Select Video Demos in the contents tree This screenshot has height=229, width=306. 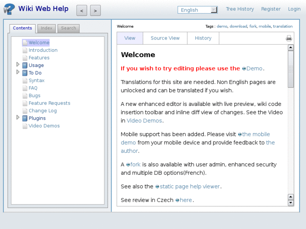pyautogui.click(x=44, y=126)
